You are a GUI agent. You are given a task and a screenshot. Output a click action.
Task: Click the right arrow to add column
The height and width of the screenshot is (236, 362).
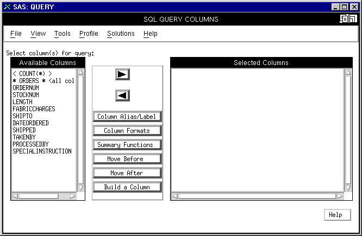click(122, 74)
